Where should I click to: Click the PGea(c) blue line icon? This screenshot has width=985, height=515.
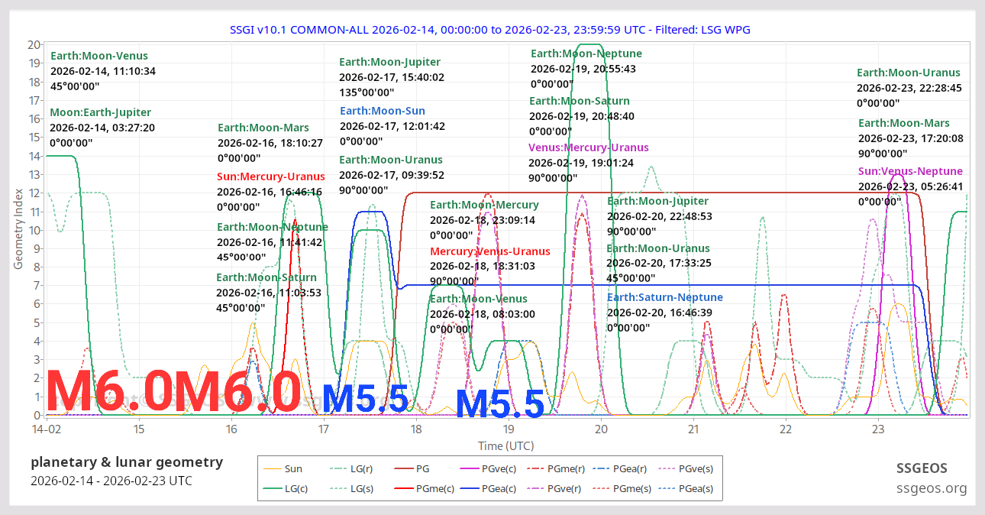tap(470, 487)
